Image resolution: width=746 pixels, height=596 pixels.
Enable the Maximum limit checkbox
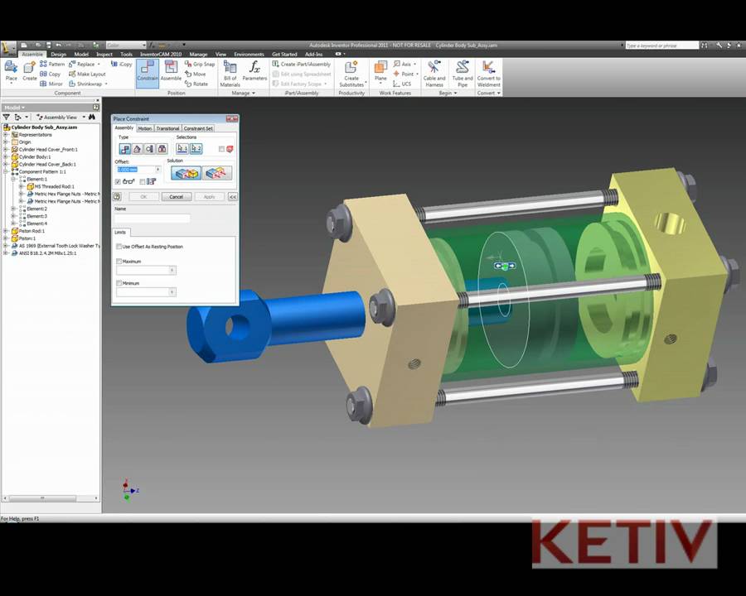[x=119, y=262]
